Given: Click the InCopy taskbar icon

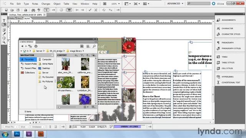Looking at the screenshot, I should click(x=29, y=134).
